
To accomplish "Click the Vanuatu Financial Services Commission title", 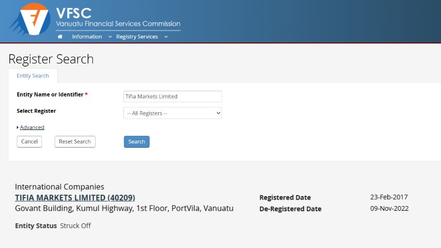I will click(118, 24).
